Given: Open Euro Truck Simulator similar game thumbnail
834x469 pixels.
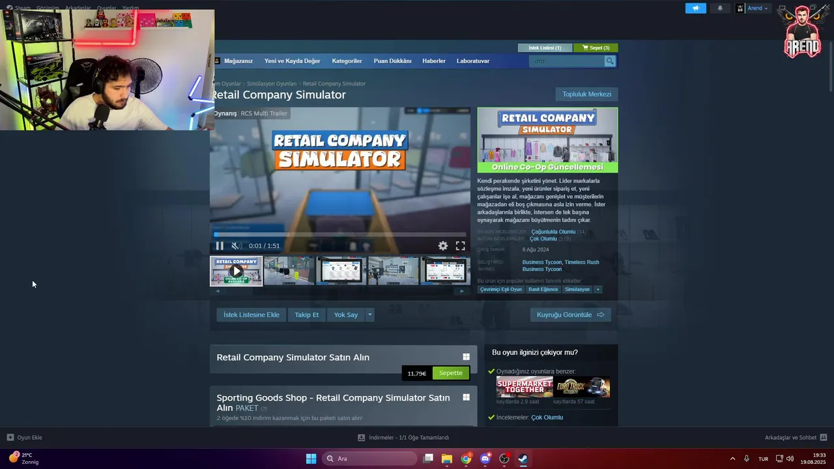Looking at the screenshot, I should [x=582, y=387].
